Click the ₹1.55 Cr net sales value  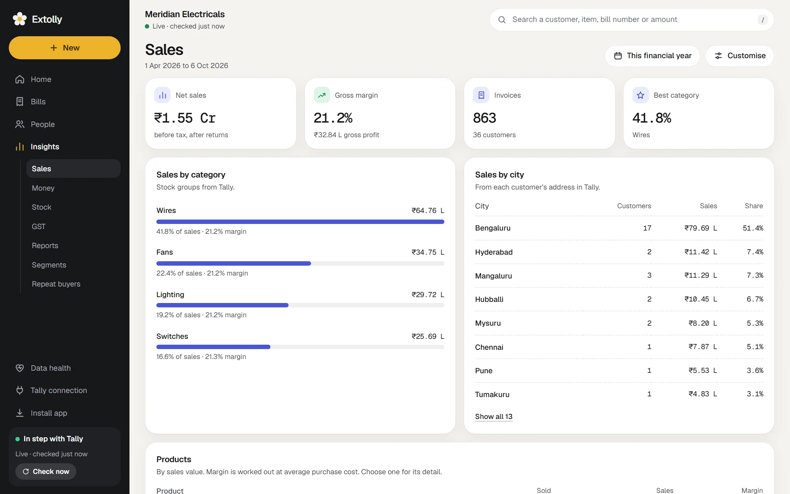click(x=185, y=118)
